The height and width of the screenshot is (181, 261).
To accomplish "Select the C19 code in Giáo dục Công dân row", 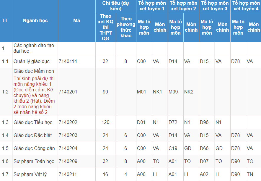I will [173, 148].
